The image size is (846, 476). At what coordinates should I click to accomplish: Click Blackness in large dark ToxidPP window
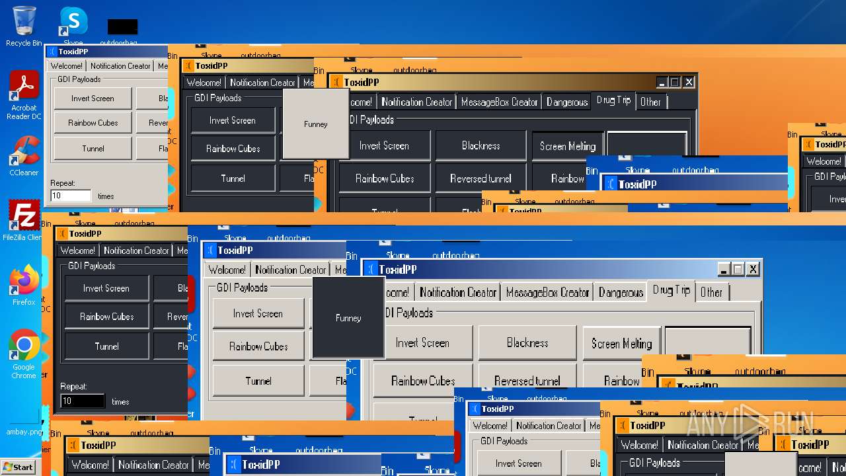pyautogui.click(x=481, y=145)
